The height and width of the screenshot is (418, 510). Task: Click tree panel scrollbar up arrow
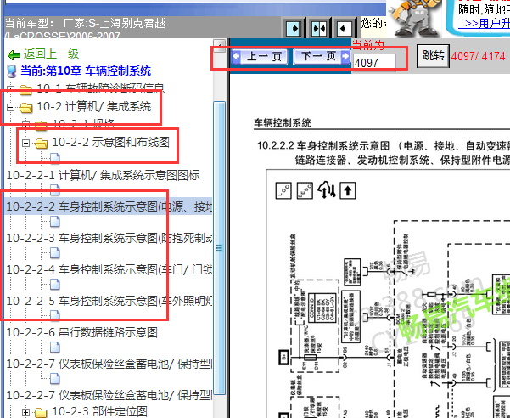click(219, 46)
